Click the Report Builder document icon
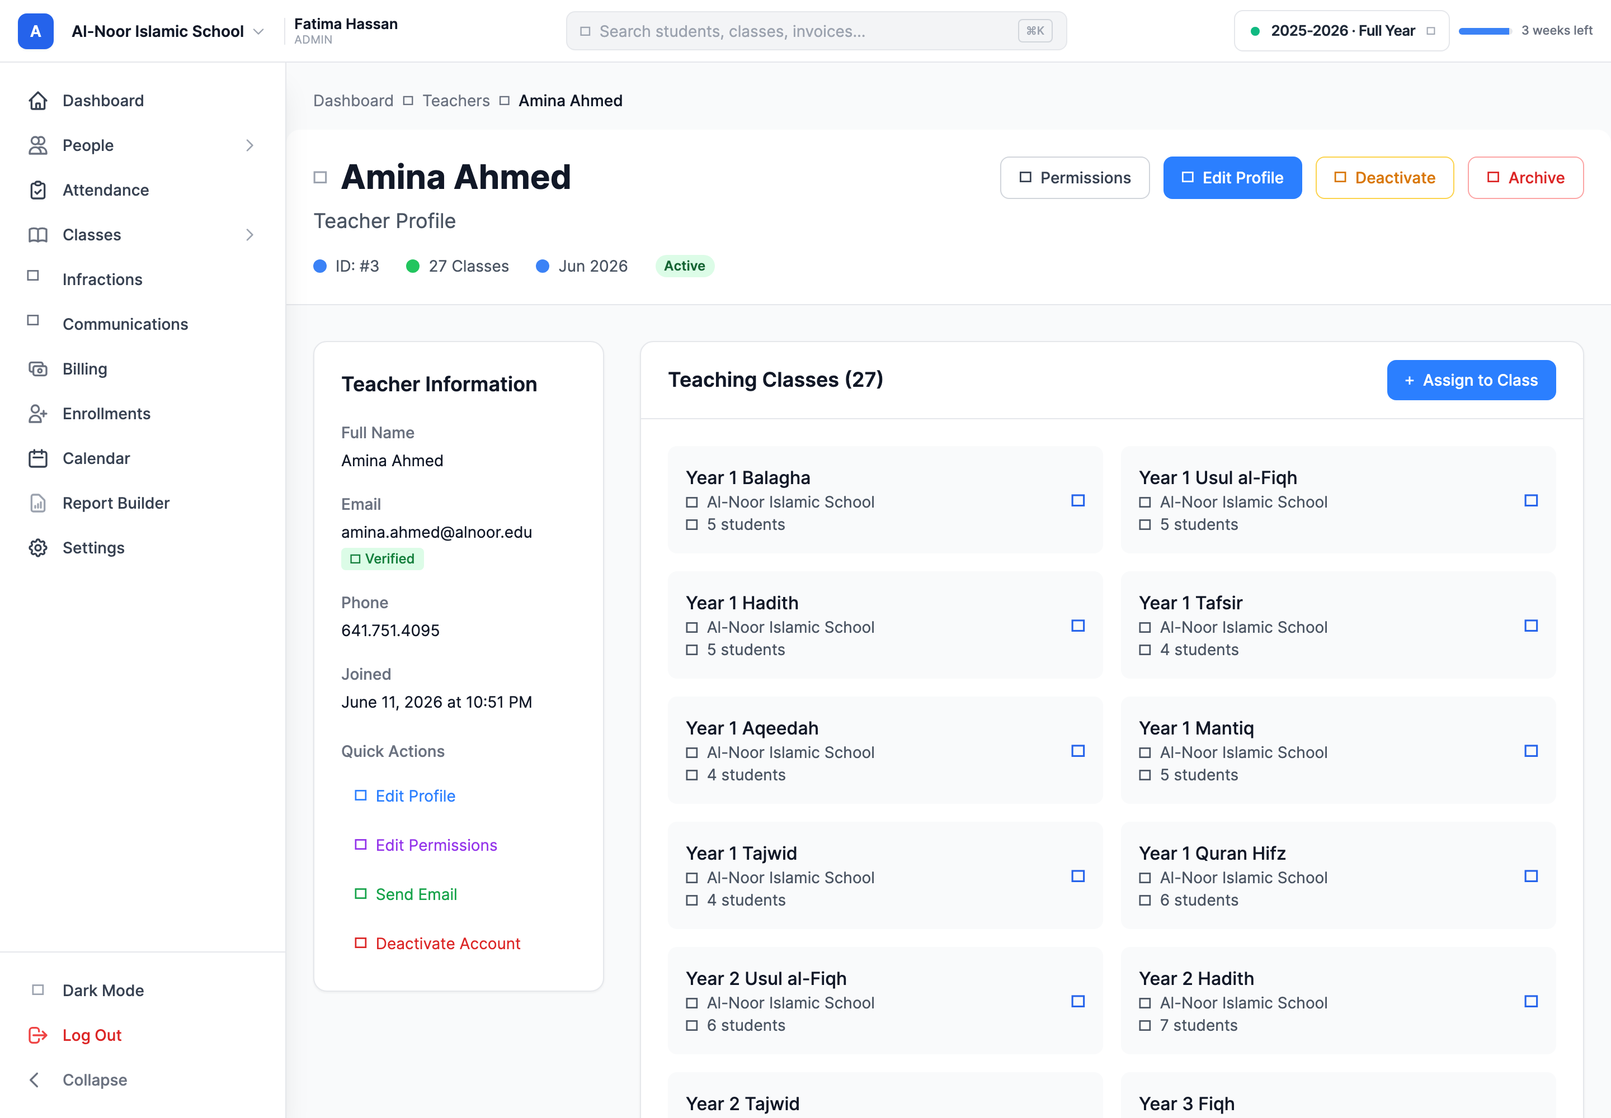Viewport: 1611px width, 1118px height. [38, 504]
